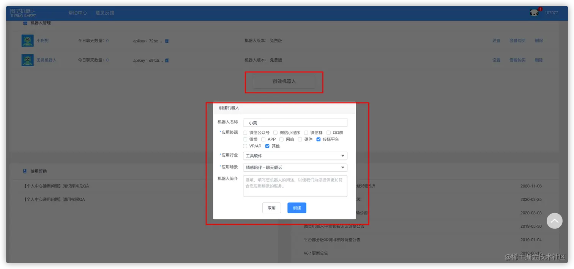This screenshot has height=269, width=574.
Task: Click the 使用帮助 book icon
Action: (25, 171)
